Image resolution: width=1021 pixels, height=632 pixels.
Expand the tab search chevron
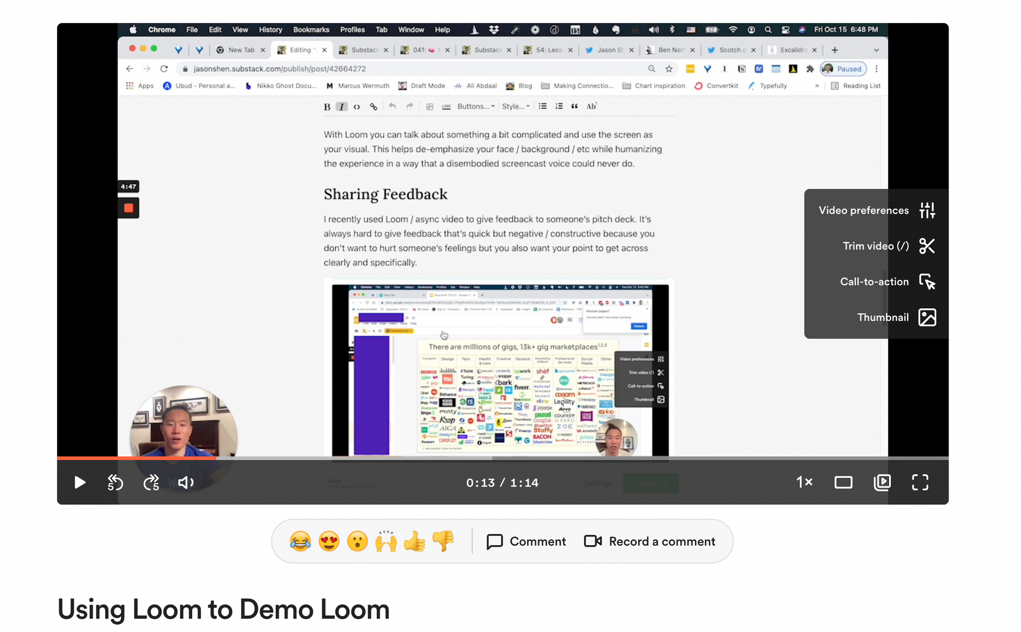(877, 50)
